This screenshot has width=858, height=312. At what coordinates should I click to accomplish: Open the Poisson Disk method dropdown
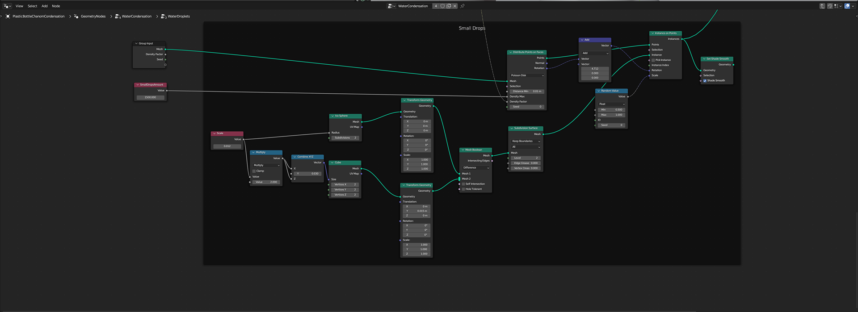[527, 75]
